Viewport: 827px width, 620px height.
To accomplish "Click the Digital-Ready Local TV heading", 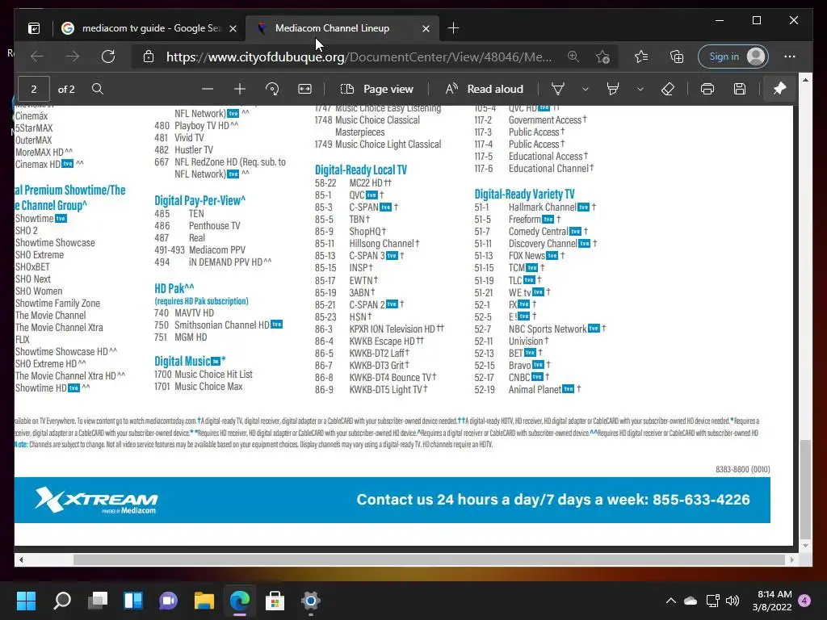I will (x=361, y=170).
